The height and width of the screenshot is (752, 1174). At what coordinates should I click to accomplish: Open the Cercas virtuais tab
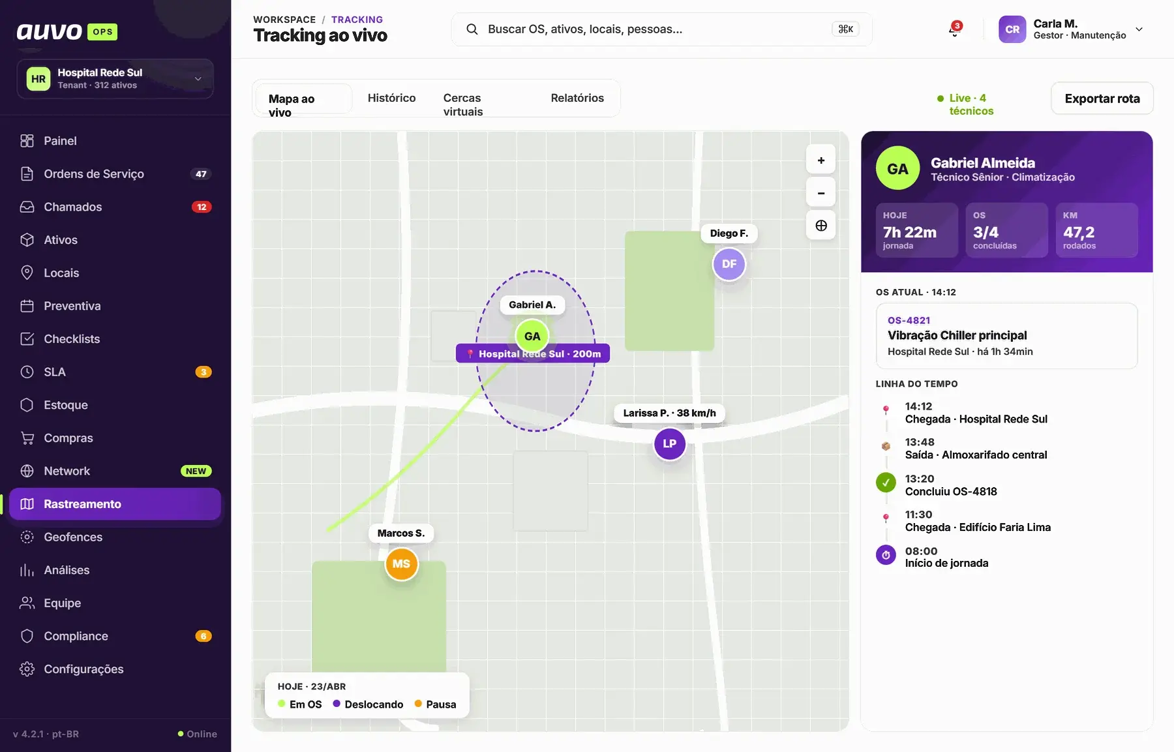coord(463,104)
